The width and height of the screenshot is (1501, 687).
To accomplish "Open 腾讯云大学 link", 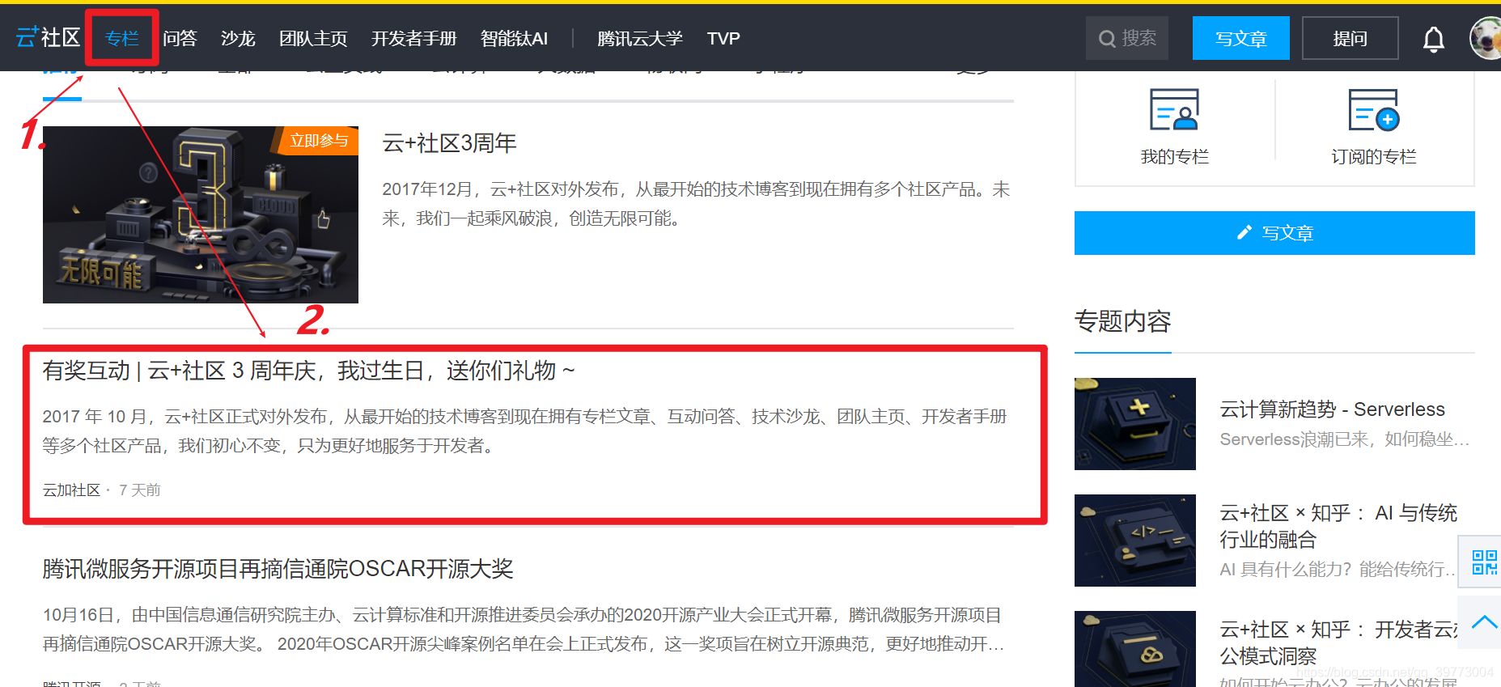I will click(x=640, y=38).
